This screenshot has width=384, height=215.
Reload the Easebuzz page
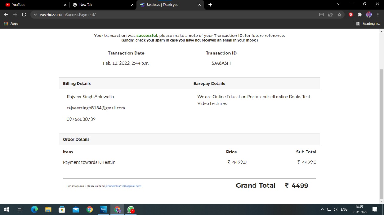(x=24, y=14)
